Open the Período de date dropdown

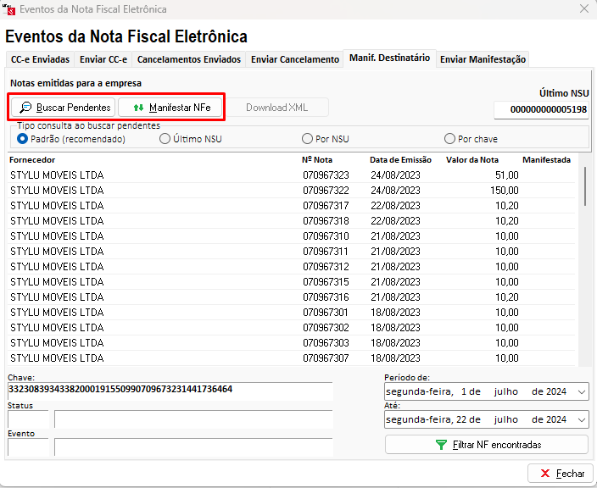point(581,392)
